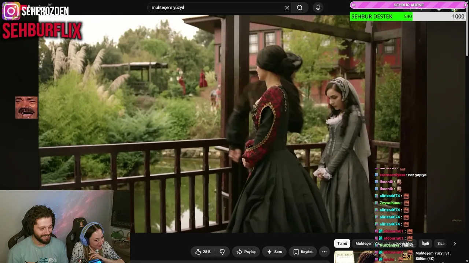Click the playing Muhteşem Yüzyıl video frame
The width and height of the screenshot is (469, 263).
point(232,124)
